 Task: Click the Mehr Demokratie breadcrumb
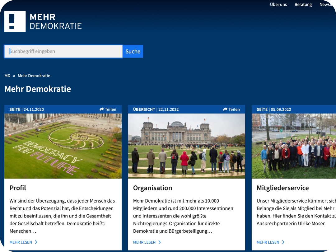(x=34, y=76)
